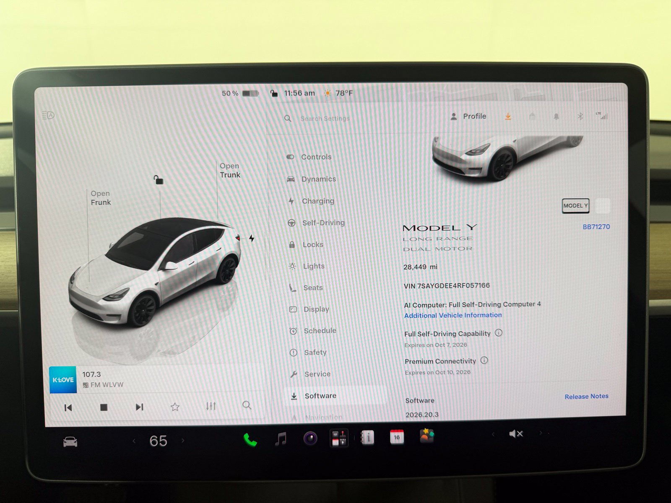Favorite the station with star icon

tap(175, 407)
